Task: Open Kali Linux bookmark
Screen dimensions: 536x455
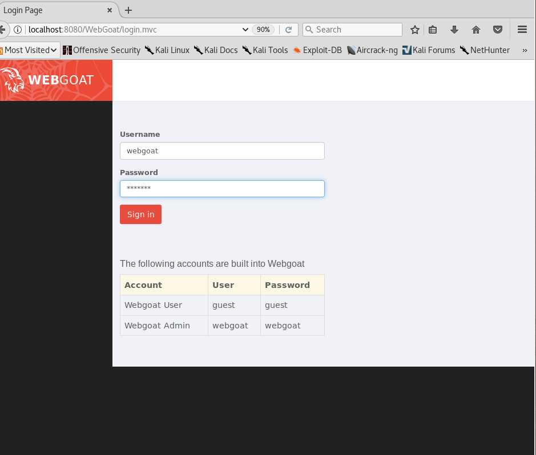Action: tap(167, 50)
